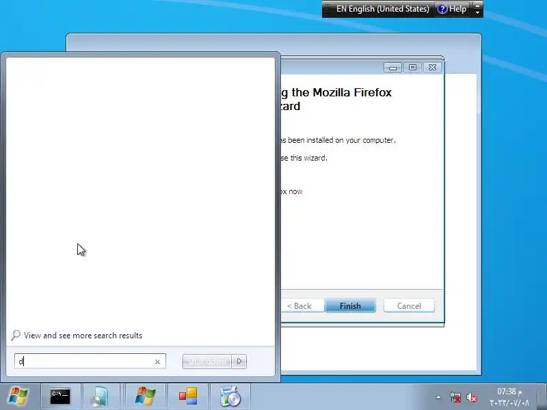This screenshot has width=547, height=410.
Task: Maximize the Mozilla Firefox setup window
Action: [x=412, y=67]
